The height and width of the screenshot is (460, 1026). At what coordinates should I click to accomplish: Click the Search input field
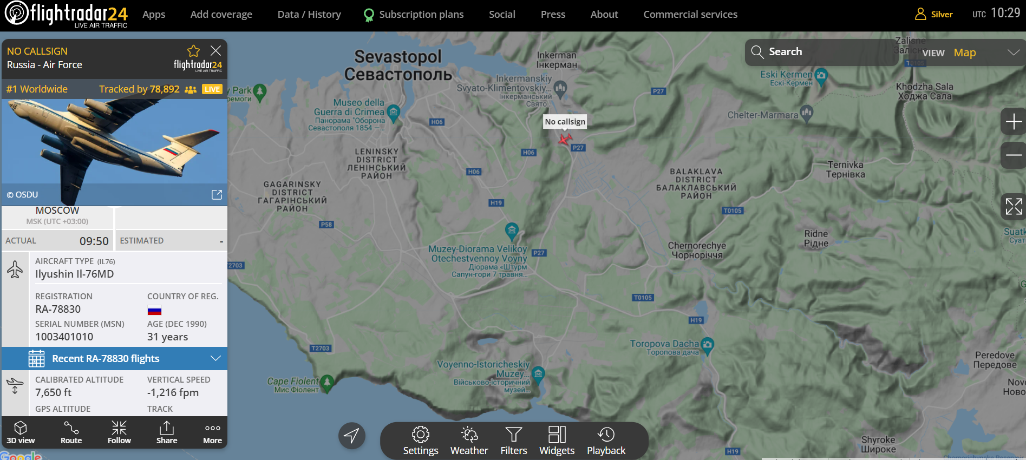[828, 52]
